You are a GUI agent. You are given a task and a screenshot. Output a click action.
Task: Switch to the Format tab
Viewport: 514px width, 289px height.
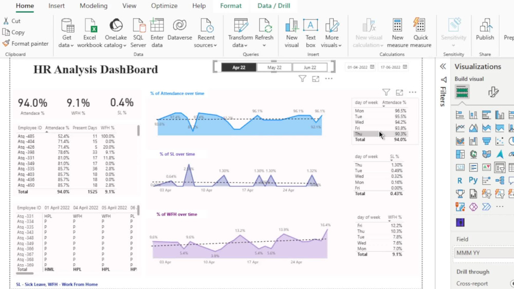click(x=231, y=6)
